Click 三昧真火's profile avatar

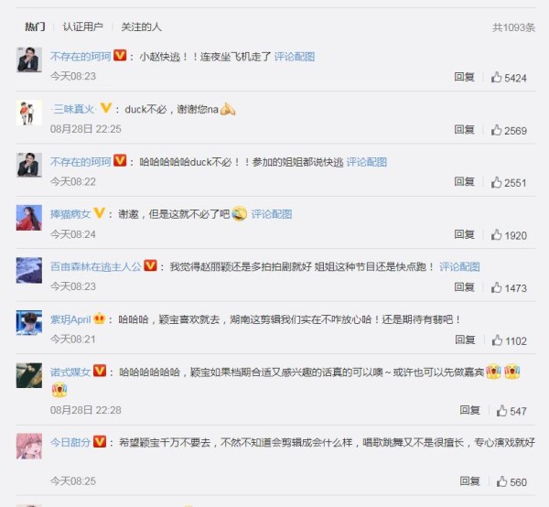click(x=29, y=113)
